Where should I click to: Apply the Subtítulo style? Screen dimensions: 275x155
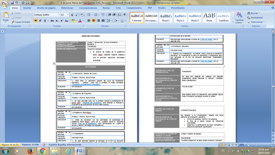coord(224,17)
